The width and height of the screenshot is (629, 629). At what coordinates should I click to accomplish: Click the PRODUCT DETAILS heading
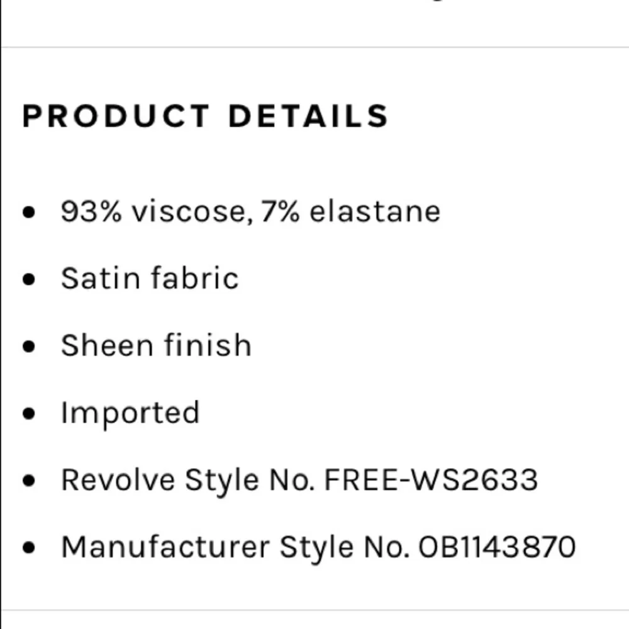click(205, 116)
